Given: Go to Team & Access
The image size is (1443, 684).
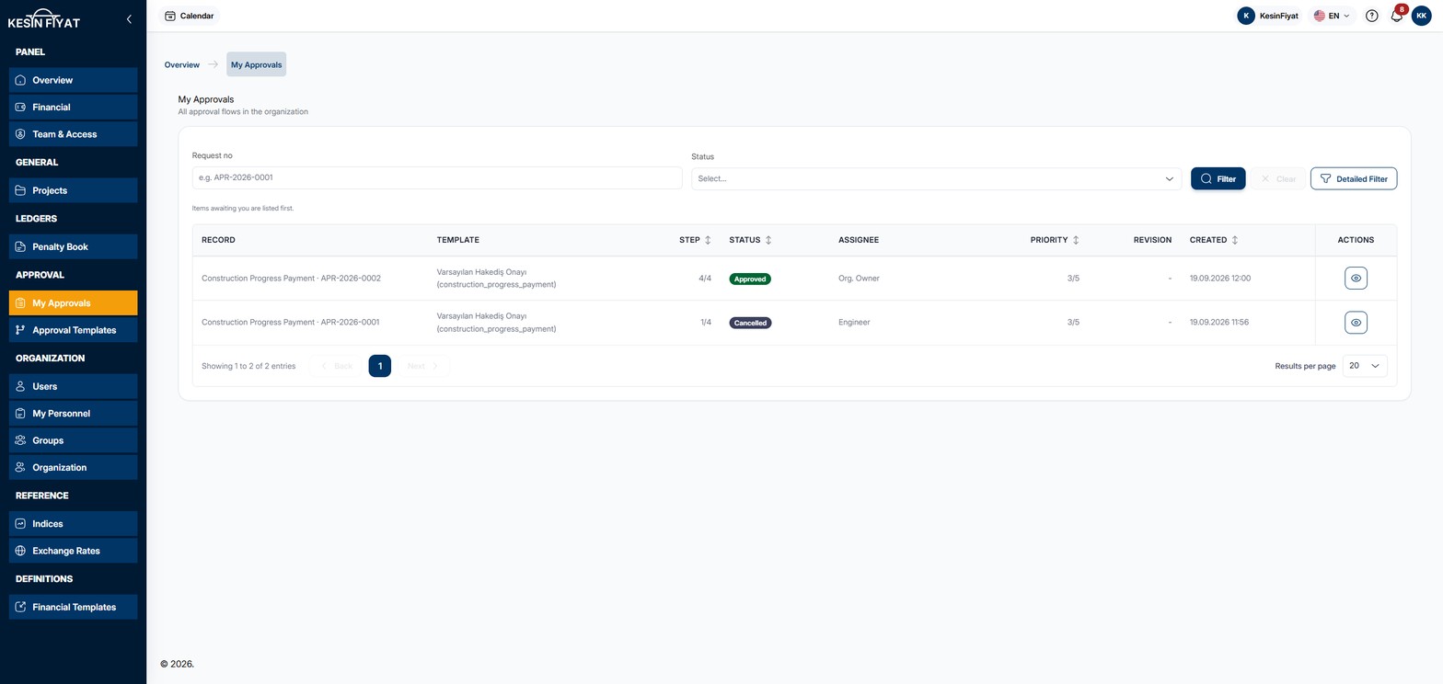Looking at the screenshot, I should pos(73,134).
